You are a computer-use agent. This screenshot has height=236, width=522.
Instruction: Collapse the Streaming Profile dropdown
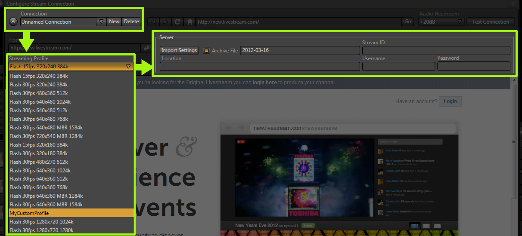click(x=128, y=67)
